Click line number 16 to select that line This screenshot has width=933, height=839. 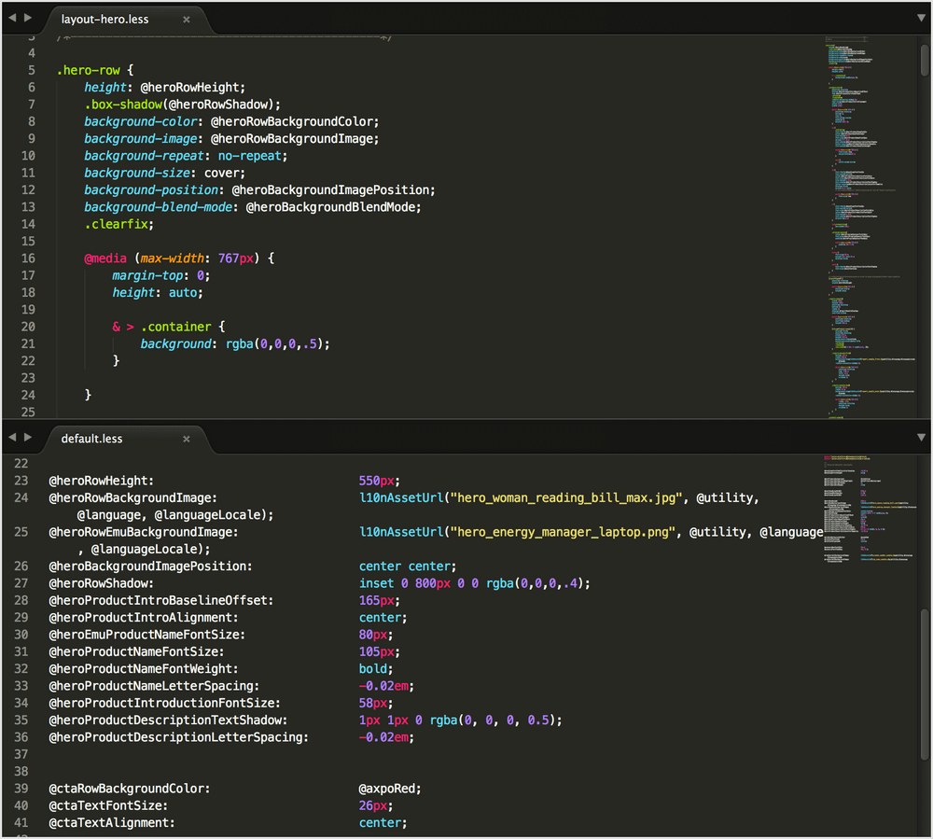(27, 258)
